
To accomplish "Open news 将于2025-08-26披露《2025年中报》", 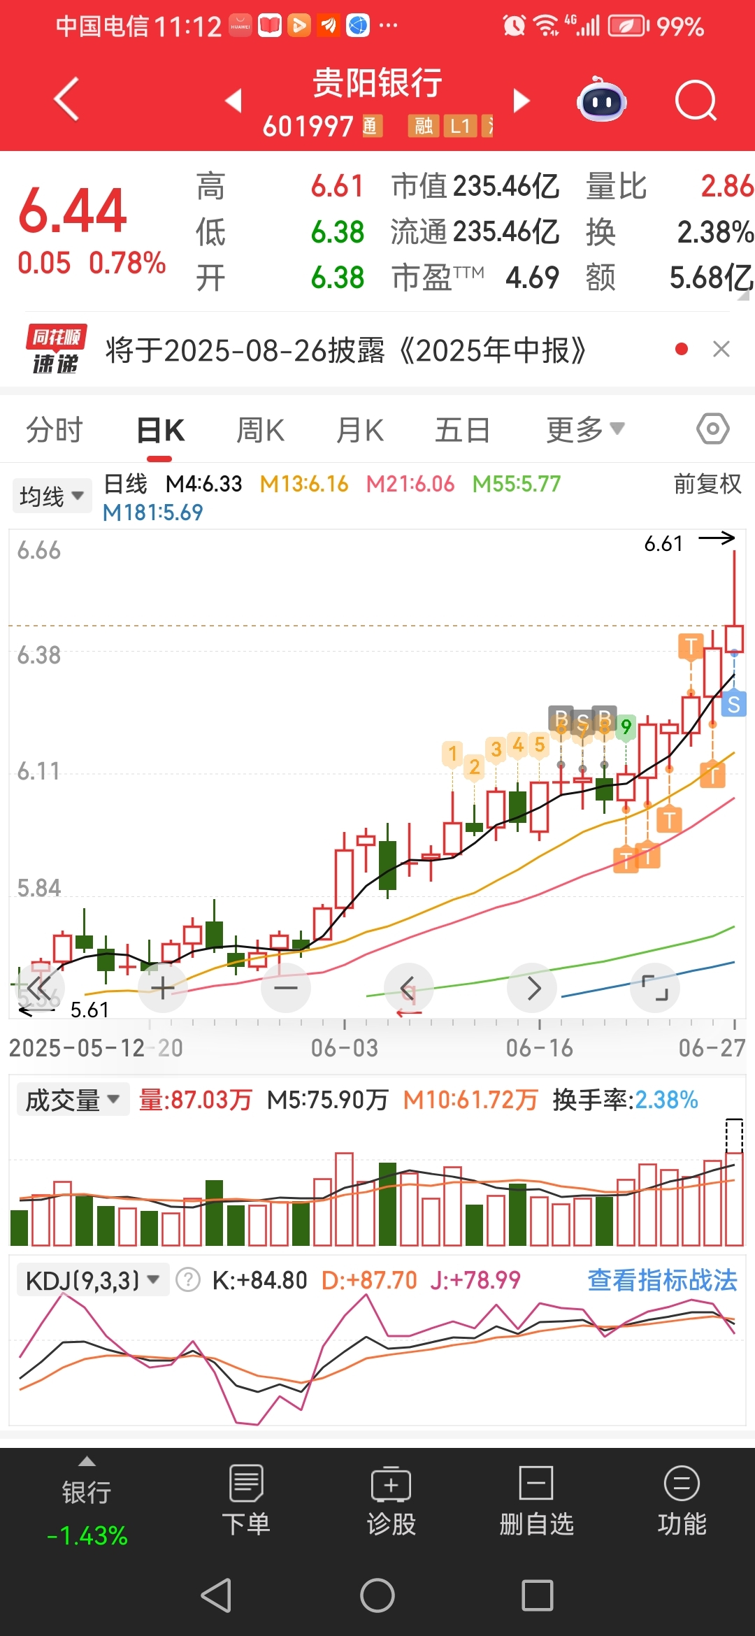I will (346, 350).
